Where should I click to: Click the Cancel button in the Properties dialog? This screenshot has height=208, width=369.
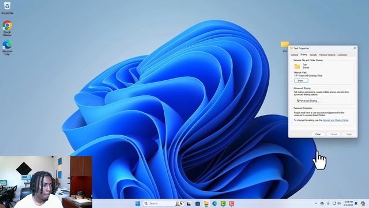[333, 134]
